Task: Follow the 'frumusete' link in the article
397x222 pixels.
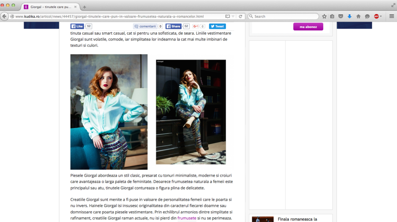Action: pos(186,218)
